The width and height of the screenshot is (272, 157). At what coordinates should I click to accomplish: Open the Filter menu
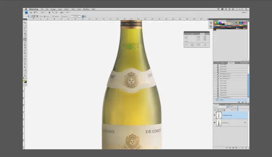[x=73, y=9]
